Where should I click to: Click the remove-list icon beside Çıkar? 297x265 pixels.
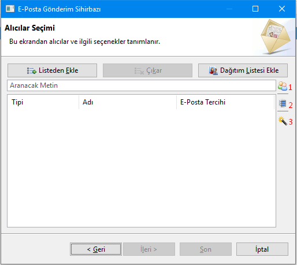139,71
